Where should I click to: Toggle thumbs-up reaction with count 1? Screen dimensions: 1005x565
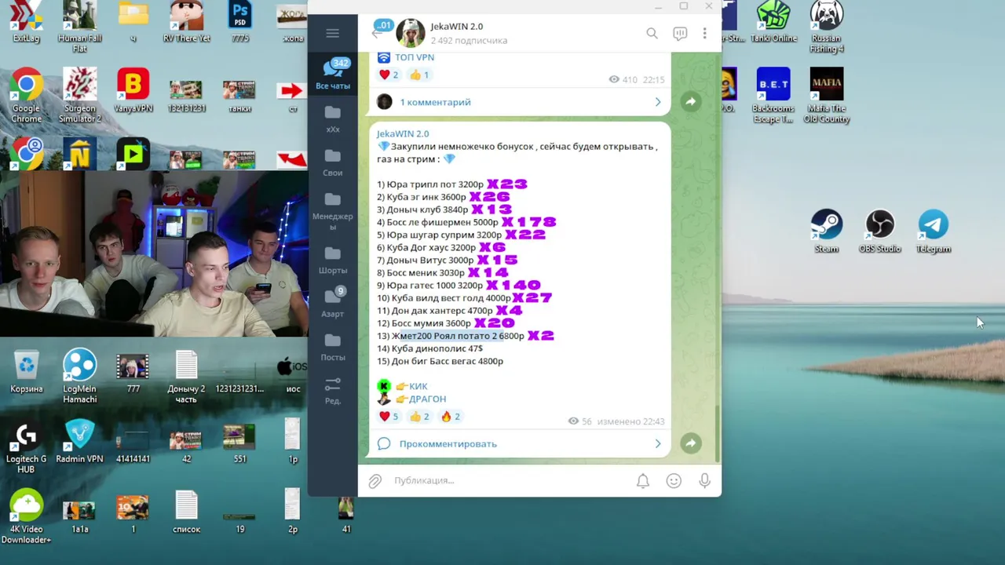pos(420,75)
